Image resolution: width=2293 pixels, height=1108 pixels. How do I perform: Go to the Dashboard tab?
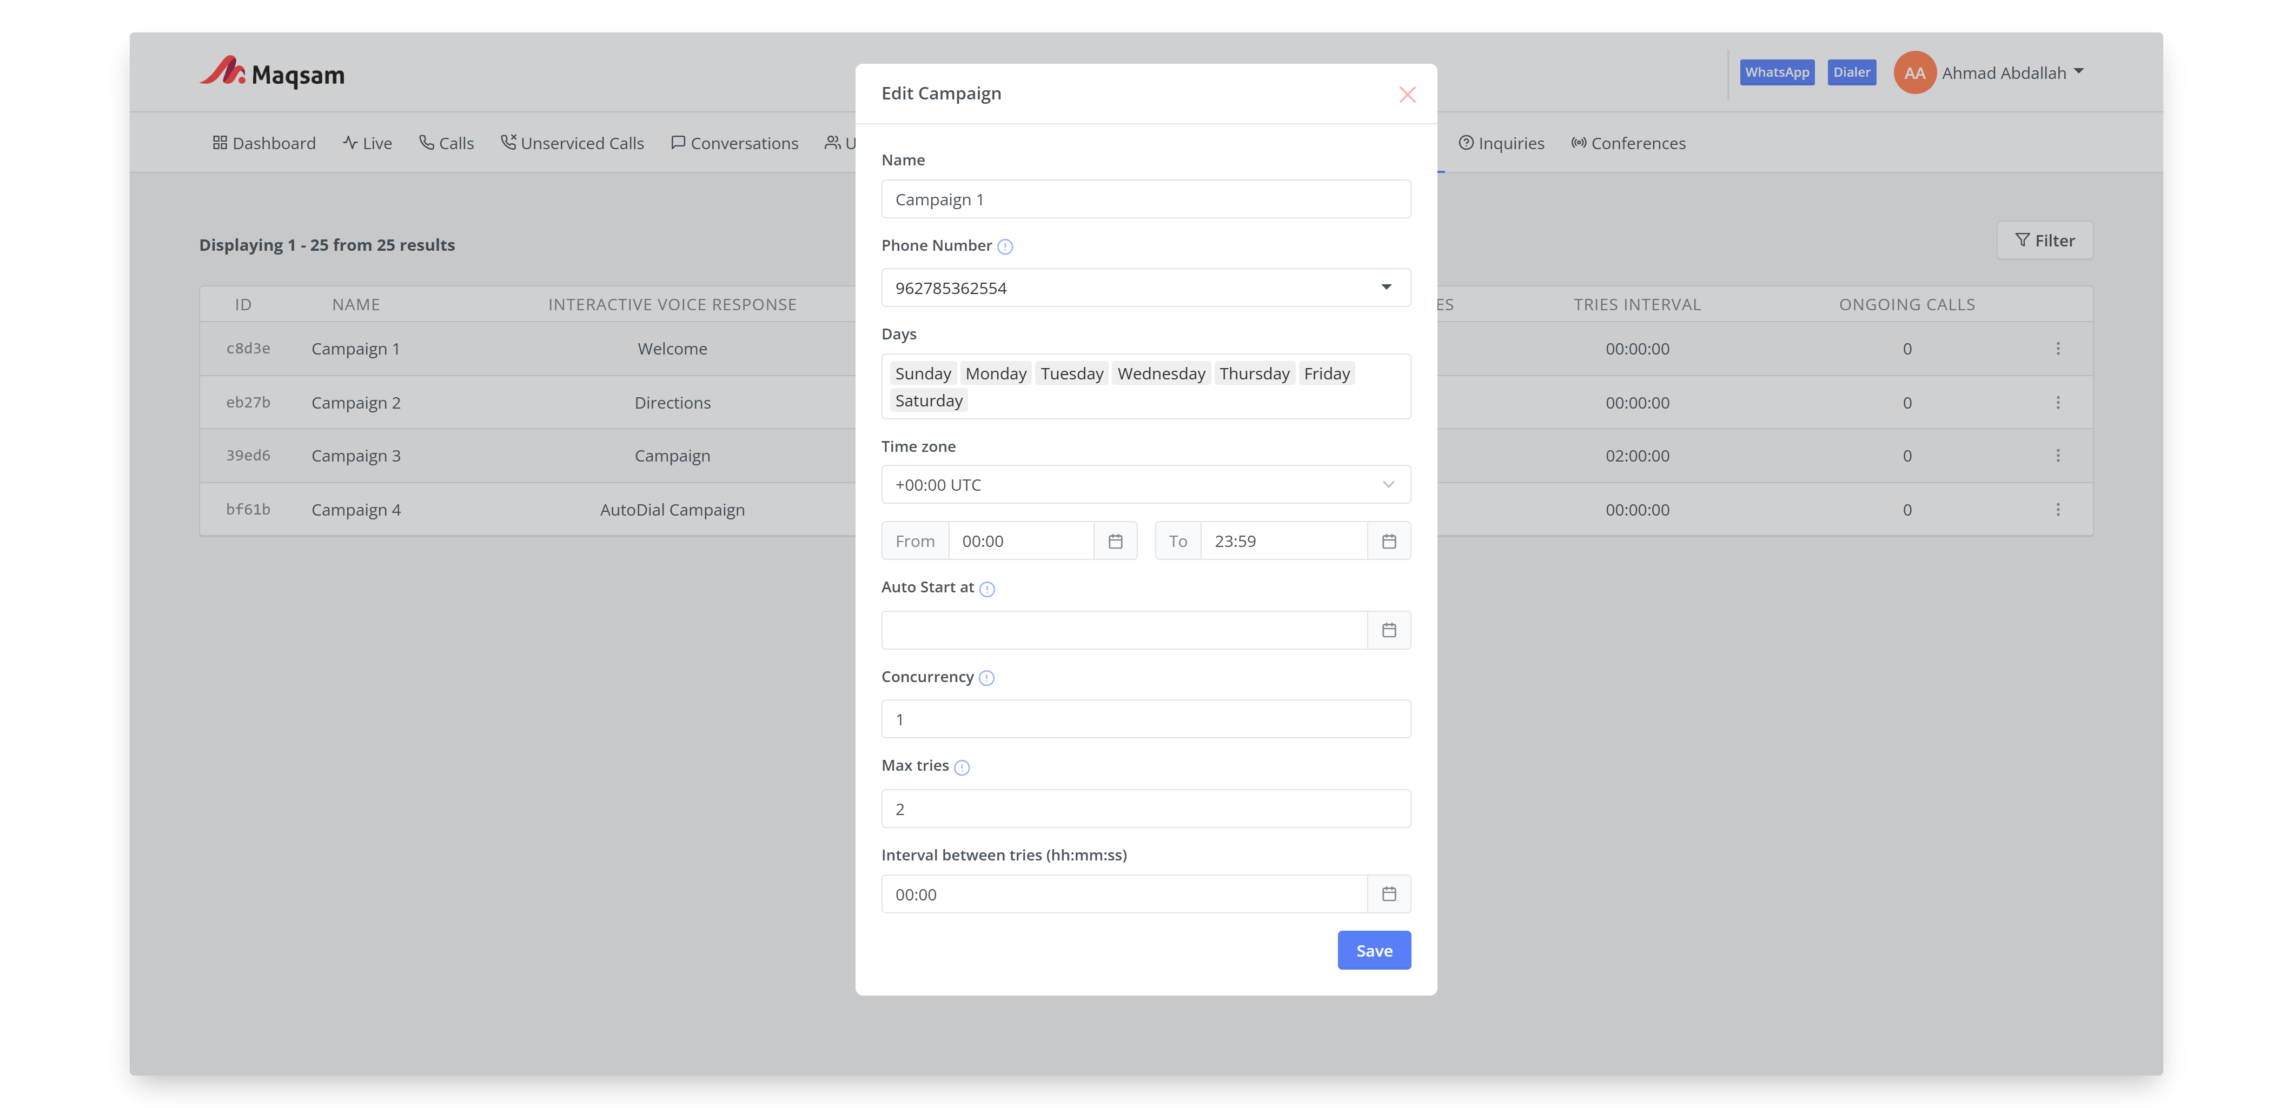pos(264,143)
